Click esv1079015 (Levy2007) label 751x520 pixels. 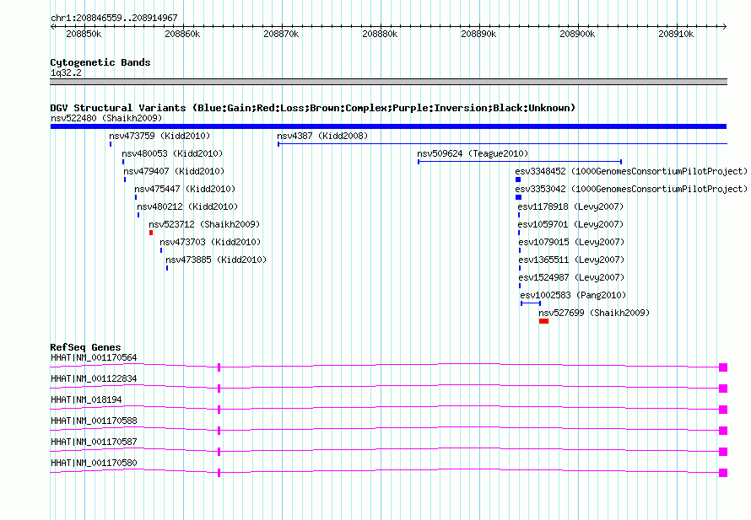click(x=571, y=242)
